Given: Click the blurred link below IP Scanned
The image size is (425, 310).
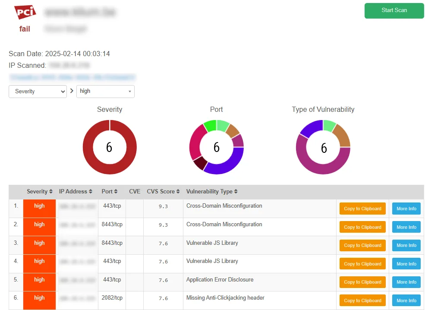Looking at the screenshot, I should click(72, 78).
